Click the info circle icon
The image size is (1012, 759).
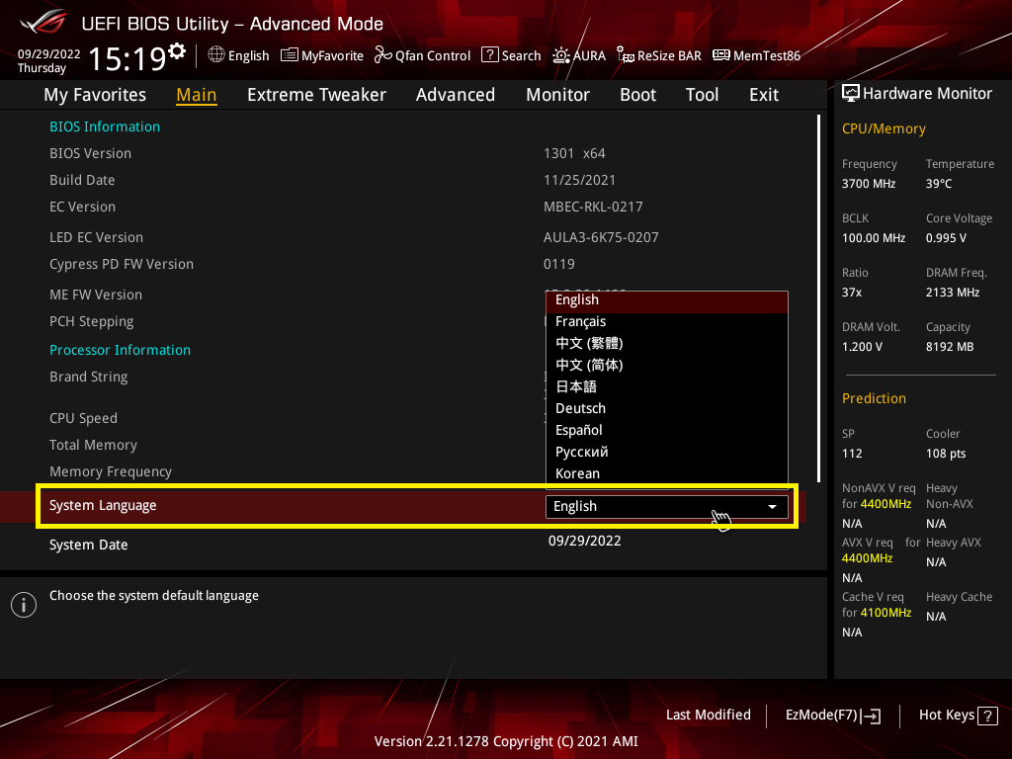(24, 605)
